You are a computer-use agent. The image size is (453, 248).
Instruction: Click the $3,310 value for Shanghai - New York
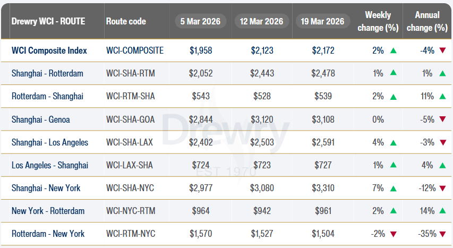(323, 188)
